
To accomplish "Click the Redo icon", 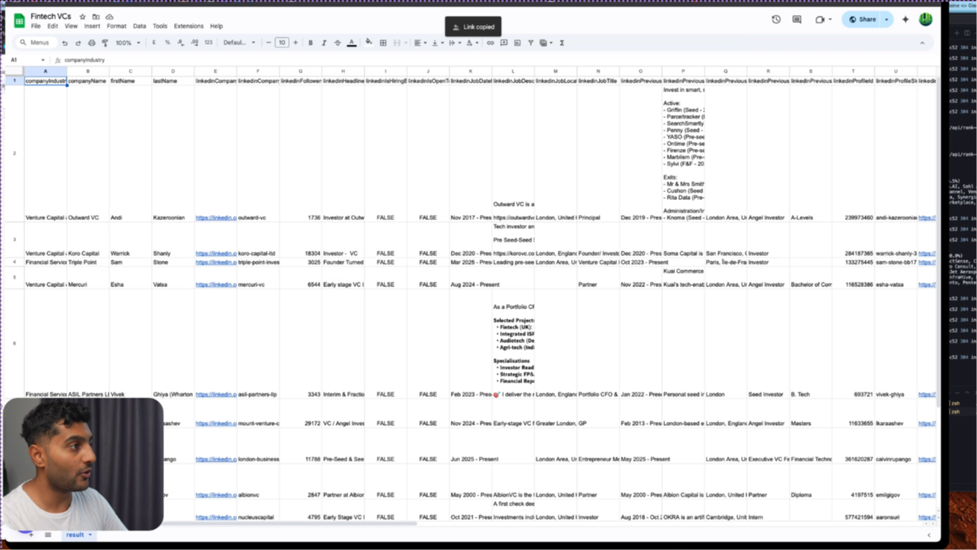I will [x=78, y=43].
